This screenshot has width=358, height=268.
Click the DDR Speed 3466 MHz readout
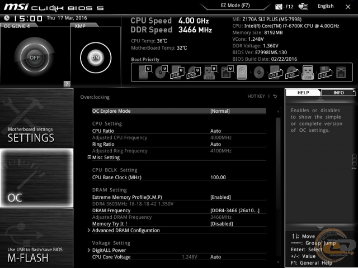click(x=171, y=30)
